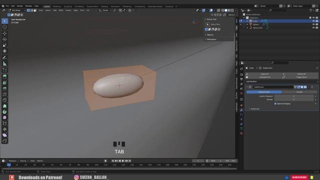Remove the Subdivision modifier with X
The height and width of the screenshot is (180, 320).
point(312,87)
